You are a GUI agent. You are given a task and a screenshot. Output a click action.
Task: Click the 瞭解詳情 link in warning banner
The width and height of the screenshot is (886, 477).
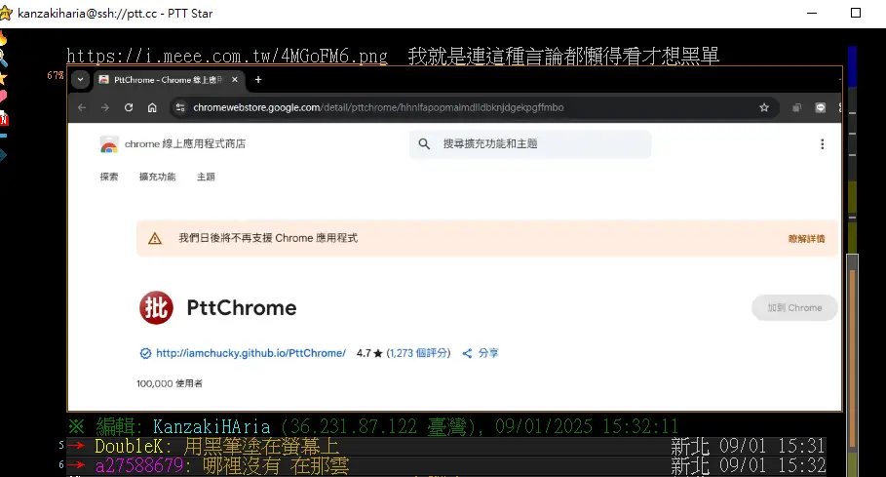coord(806,238)
